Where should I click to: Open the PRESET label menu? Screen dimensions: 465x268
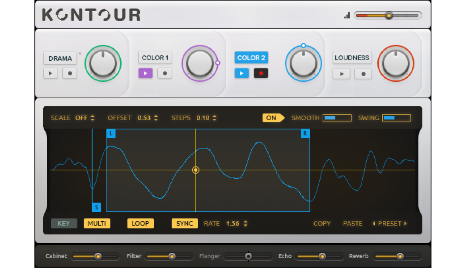[x=389, y=224]
